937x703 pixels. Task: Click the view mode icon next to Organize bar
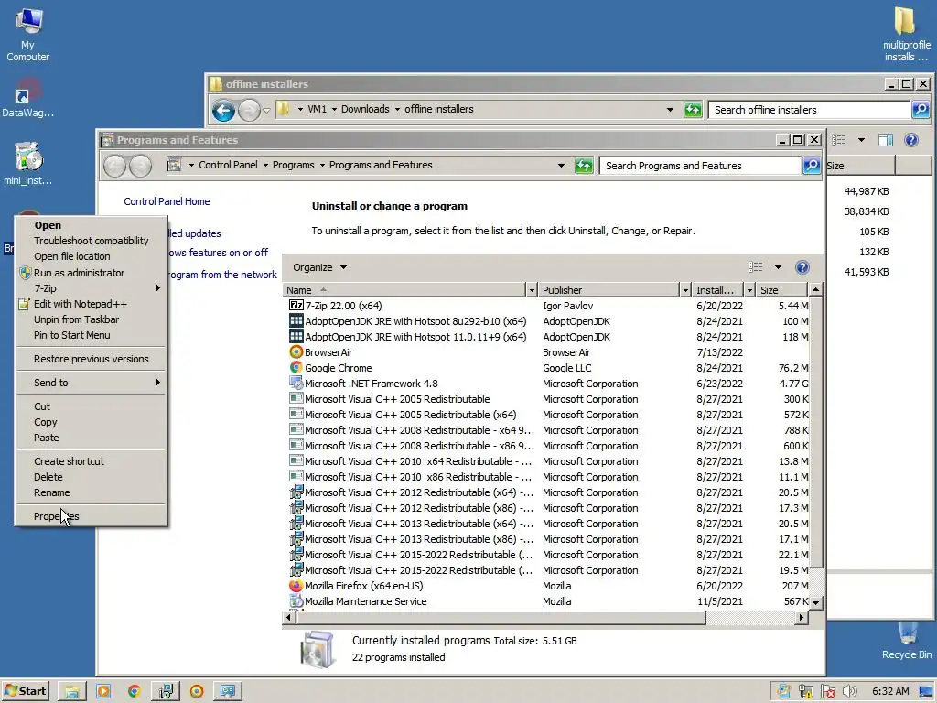pyautogui.click(x=755, y=267)
